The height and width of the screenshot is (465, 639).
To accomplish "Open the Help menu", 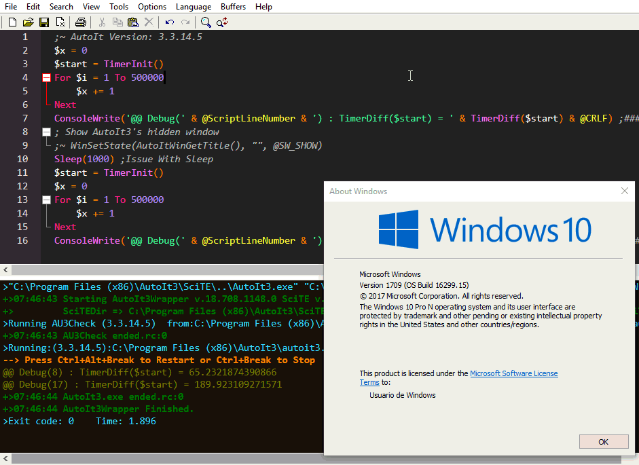I will pos(263,7).
